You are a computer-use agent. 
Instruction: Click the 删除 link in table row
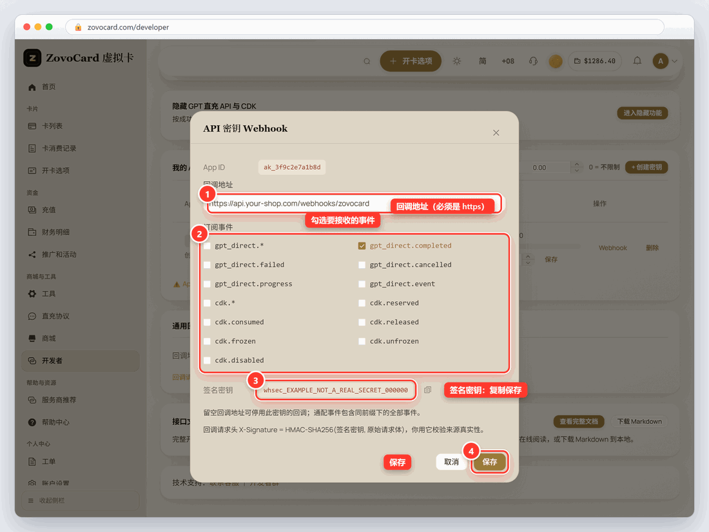[x=652, y=248]
